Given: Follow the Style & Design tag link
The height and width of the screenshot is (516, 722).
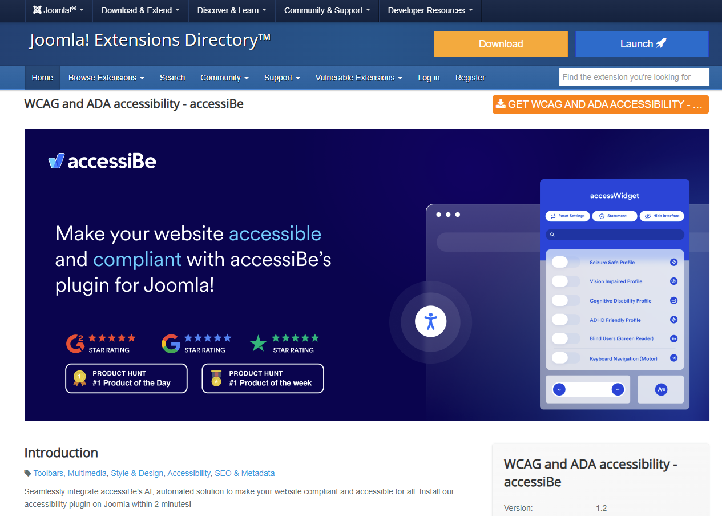Looking at the screenshot, I should (x=137, y=473).
